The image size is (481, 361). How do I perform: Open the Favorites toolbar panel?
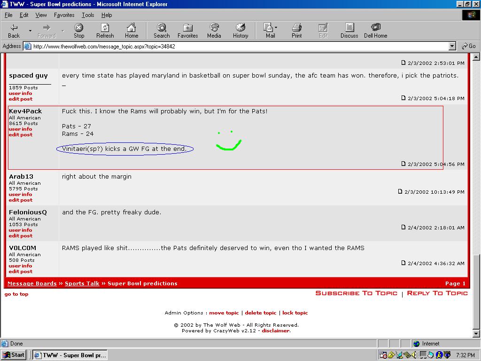pos(187,31)
